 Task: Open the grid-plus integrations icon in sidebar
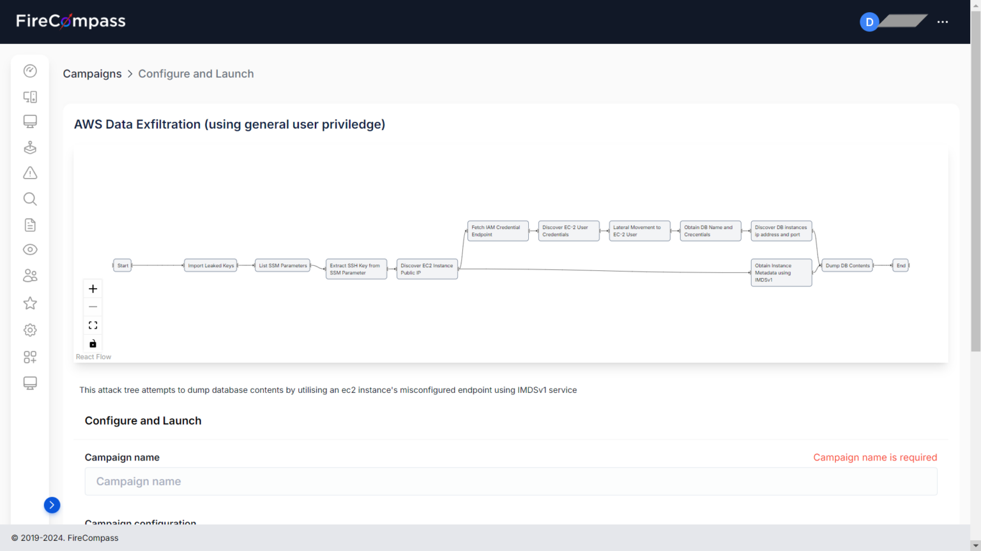[x=30, y=357]
